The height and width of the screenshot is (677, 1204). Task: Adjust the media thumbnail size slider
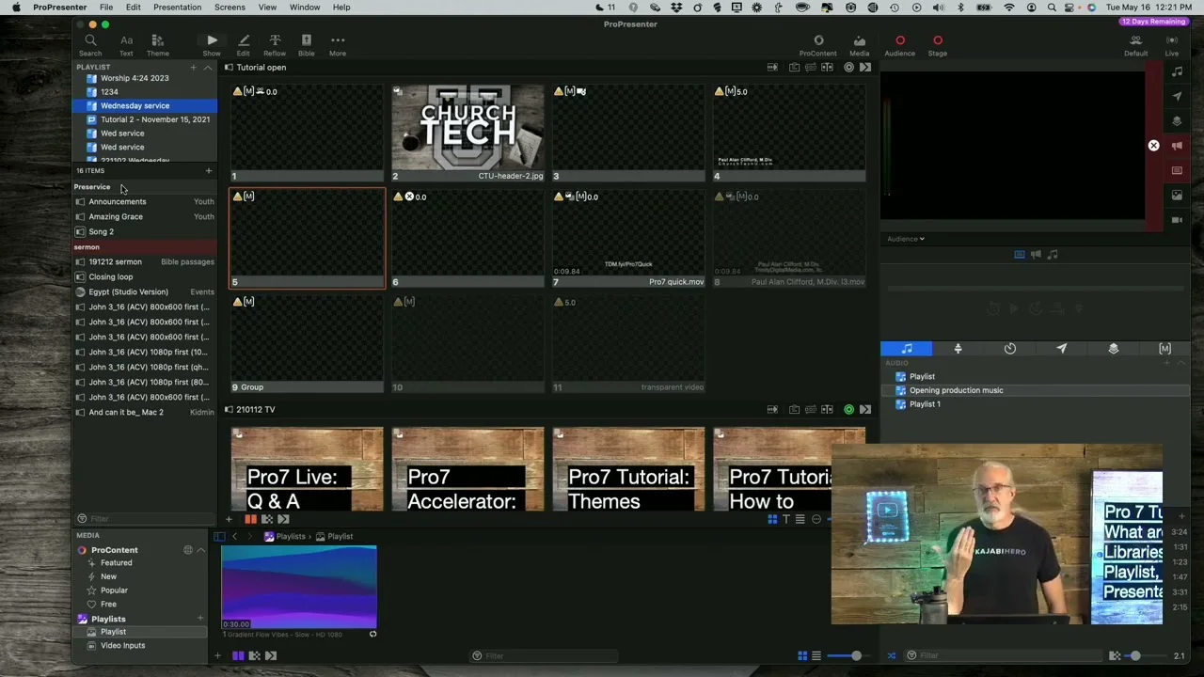855,655
